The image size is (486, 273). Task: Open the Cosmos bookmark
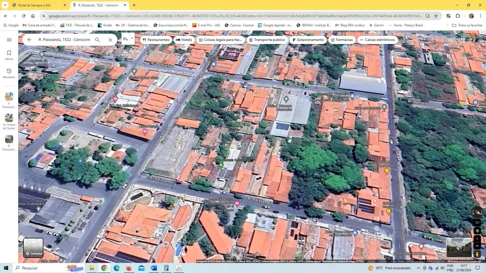tap(239, 25)
